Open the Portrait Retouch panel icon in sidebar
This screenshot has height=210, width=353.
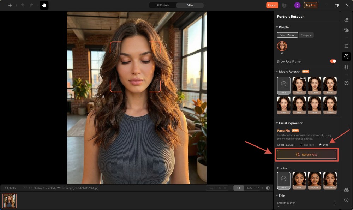[346, 56]
